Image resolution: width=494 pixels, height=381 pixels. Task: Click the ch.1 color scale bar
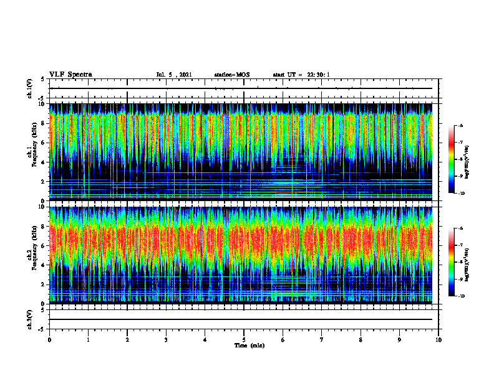point(452,159)
